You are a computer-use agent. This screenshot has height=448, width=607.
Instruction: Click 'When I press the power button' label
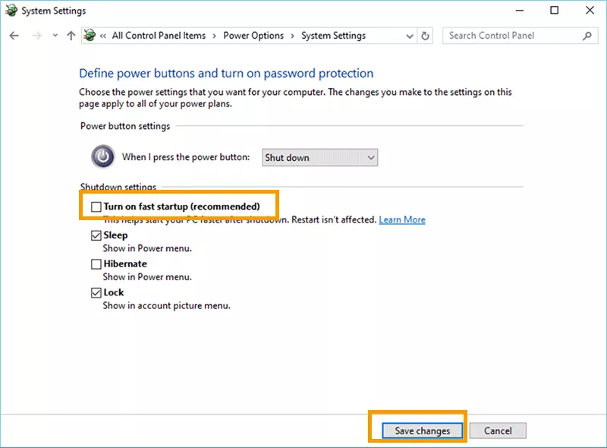[x=186, y=157]
